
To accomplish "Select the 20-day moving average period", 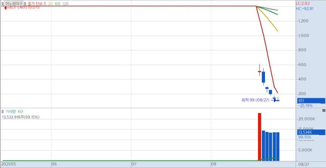I will pyautogui.click(x=50, y=4).
